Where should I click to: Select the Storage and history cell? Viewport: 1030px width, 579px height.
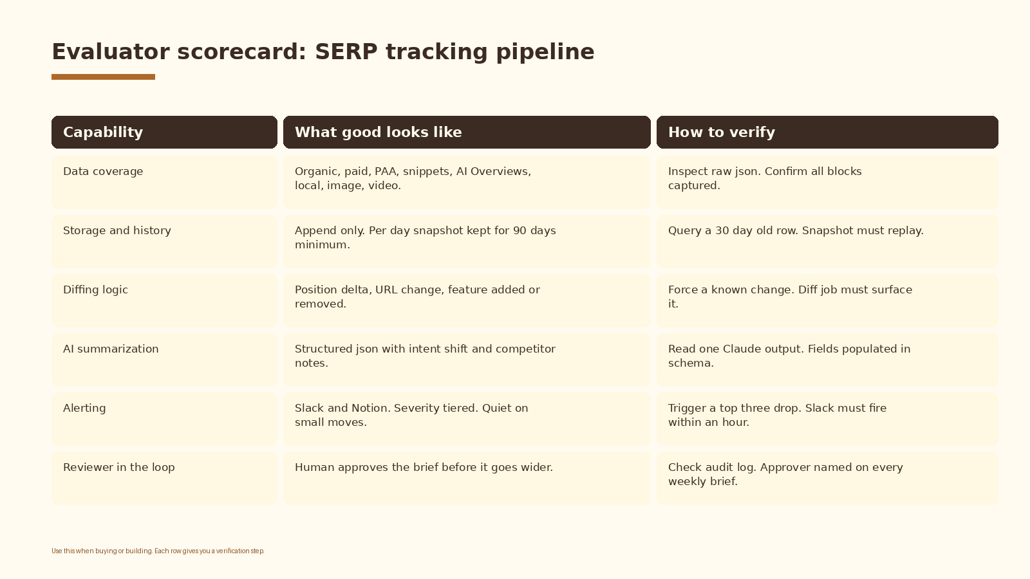tap(164, 241)
